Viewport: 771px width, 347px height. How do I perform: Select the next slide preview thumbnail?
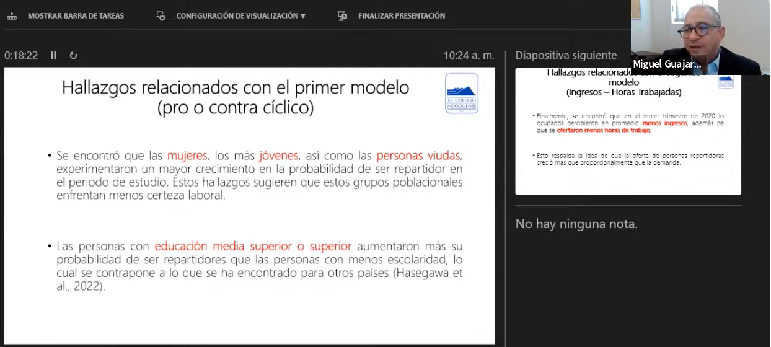pyautogui.click(x=628, y=131)
